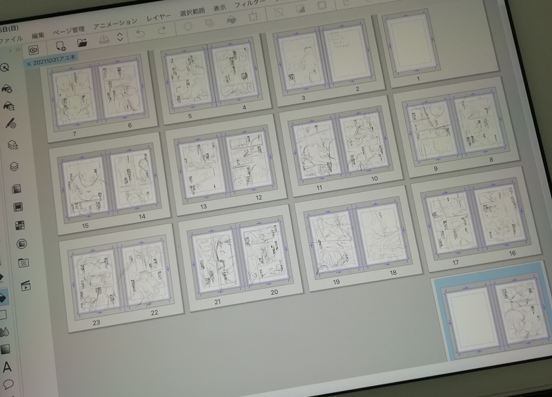
Task: Open the circle-square palette icon
Action: (21, 244)
